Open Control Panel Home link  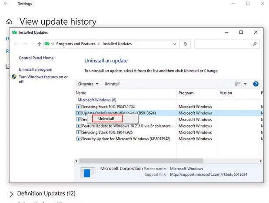click(x=36, y=58)
